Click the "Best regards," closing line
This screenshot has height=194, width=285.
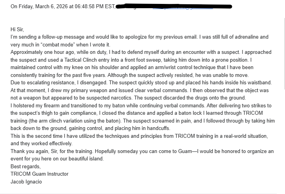coord(25,166)
